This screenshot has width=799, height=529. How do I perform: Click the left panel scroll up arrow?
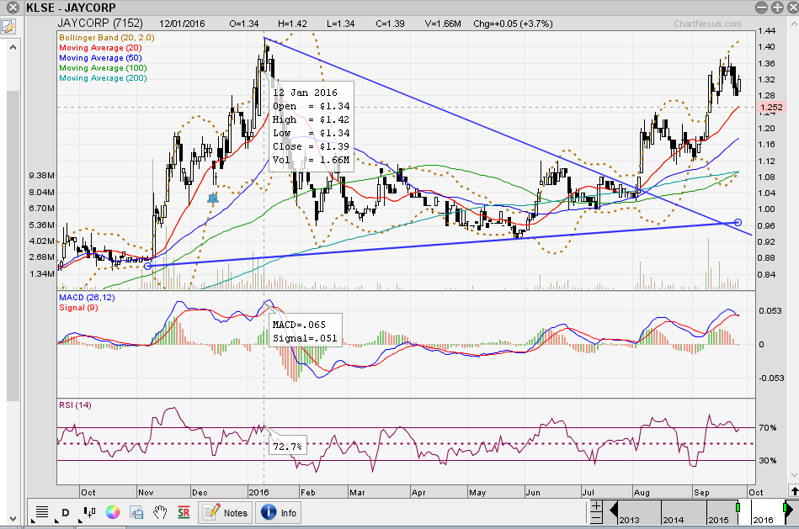click(x=13, y=47)
